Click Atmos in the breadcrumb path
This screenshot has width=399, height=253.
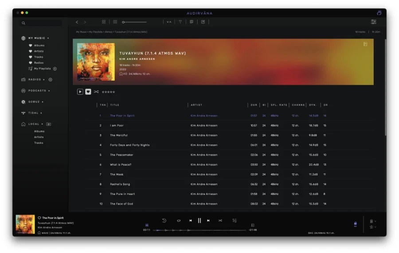(x=109, y=32)
